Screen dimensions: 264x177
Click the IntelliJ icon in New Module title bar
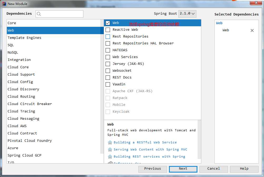click(4, 4)
